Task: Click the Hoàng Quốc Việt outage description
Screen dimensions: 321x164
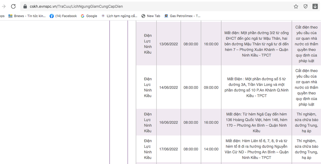Action: point(256,123)
